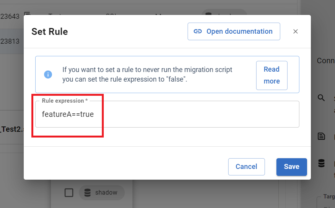Tick the shadow checkbox

(x=69, y=193)
